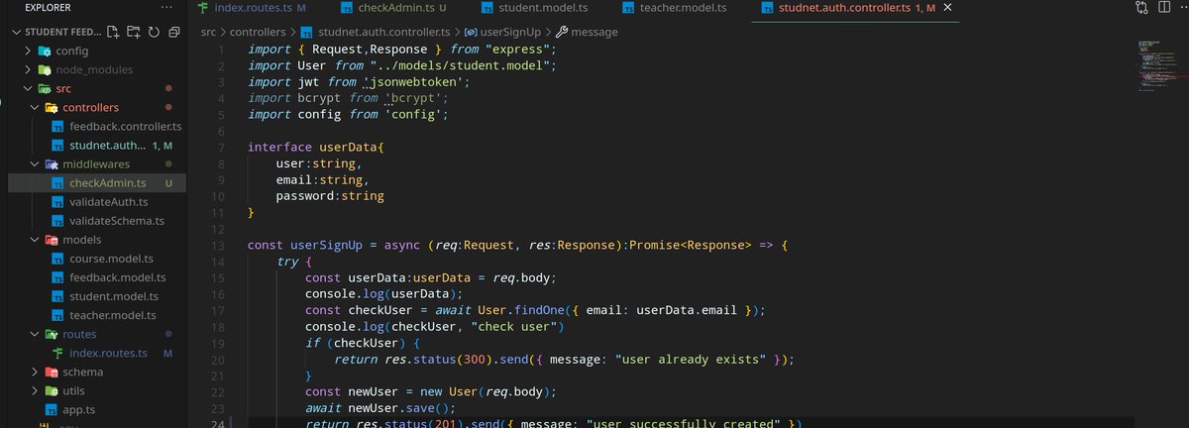Screen dimensions: 1189x428
Task: Collapse the STUDENT FEED... project root section
Action: click(17, 32)
